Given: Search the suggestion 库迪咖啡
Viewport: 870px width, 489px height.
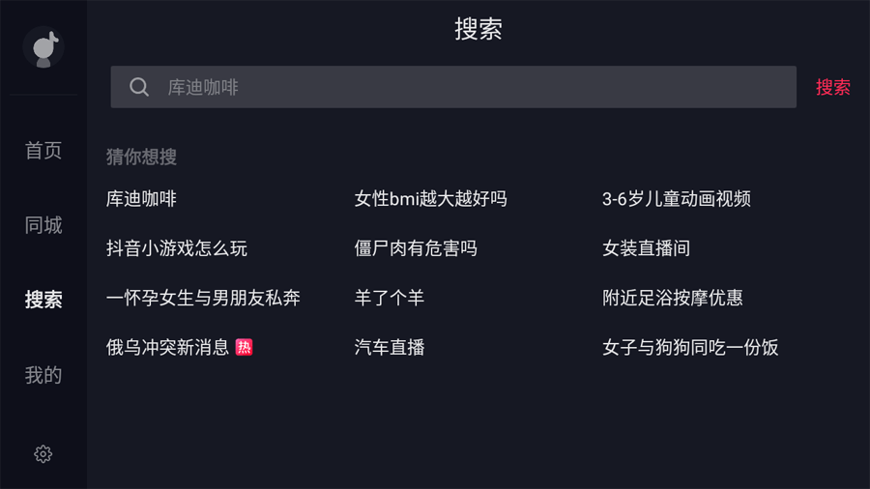Looking at the screenshot, I should (x=141, y=199).
